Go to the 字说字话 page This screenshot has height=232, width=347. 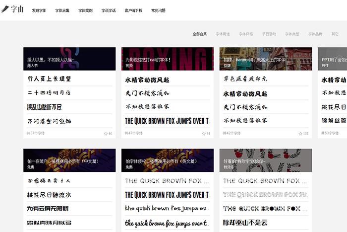coord(109,10)
